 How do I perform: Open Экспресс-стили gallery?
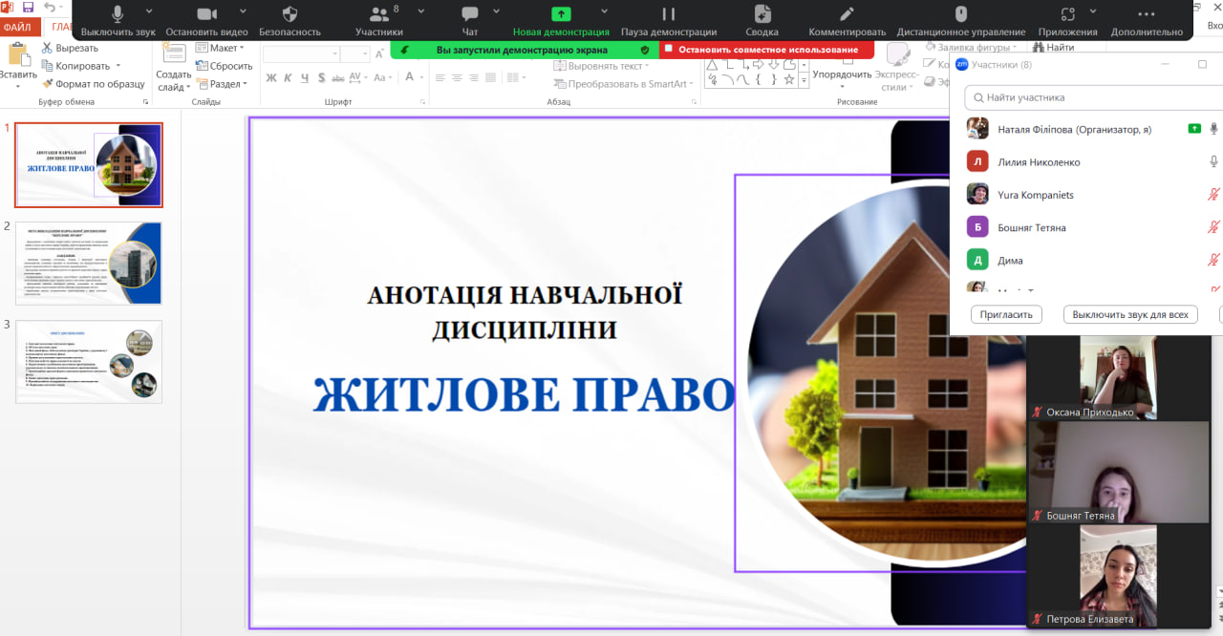tap(896, 69)
